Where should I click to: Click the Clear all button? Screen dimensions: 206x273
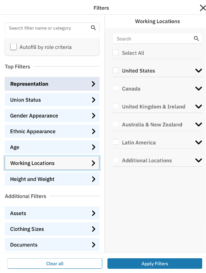(55, 264)
